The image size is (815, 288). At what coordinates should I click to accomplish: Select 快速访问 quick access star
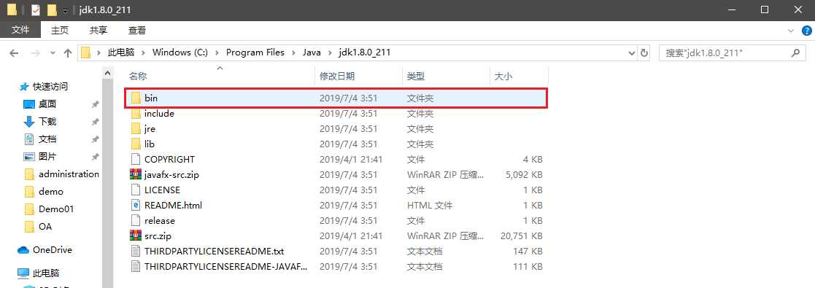[x=23, y=87]
